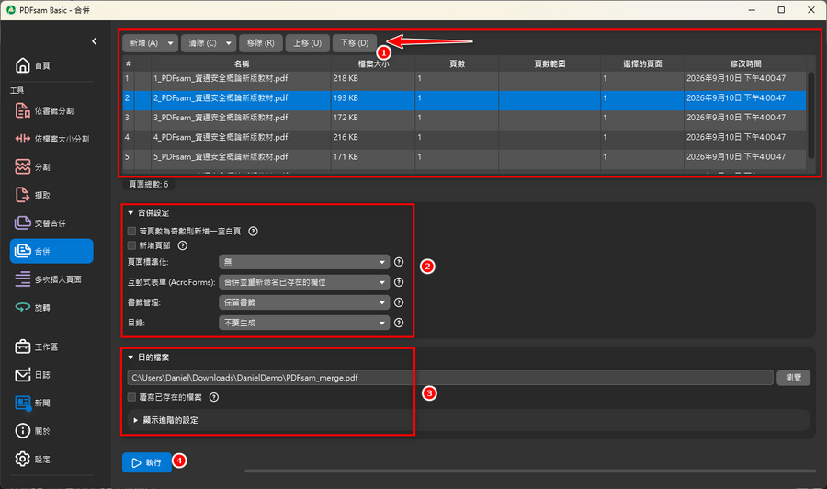Click help icon beside AcroForms dropdown

pos(399,282)
